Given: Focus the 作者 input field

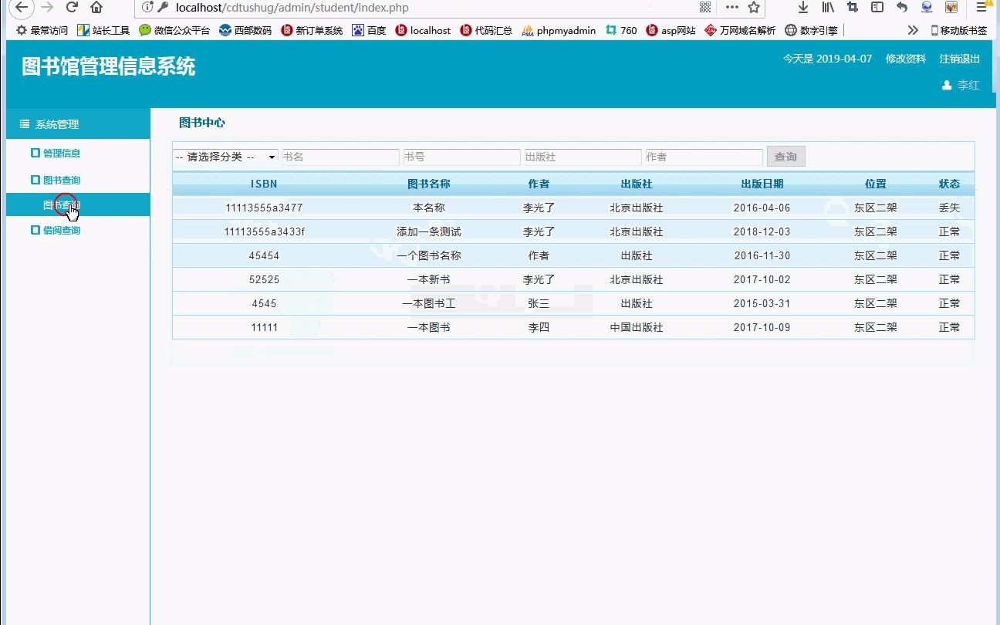Looking at the screenshot, I should click(704, 157).
